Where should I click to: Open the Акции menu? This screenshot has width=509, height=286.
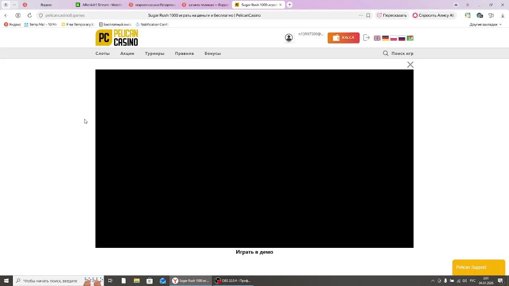pyautogui.click(x=127, y=53)
